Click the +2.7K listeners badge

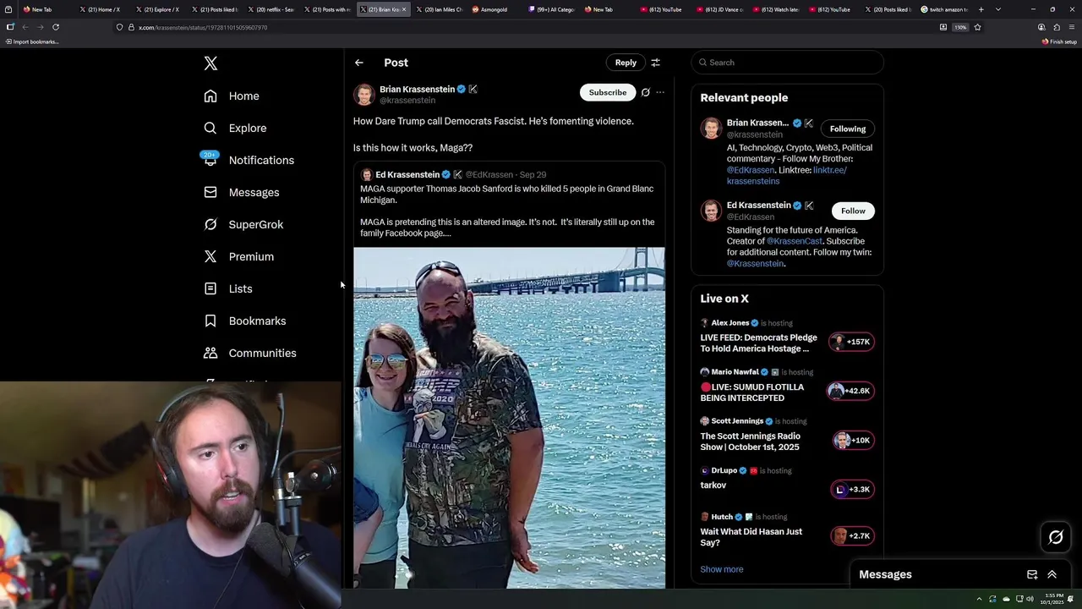click(852, 535)
